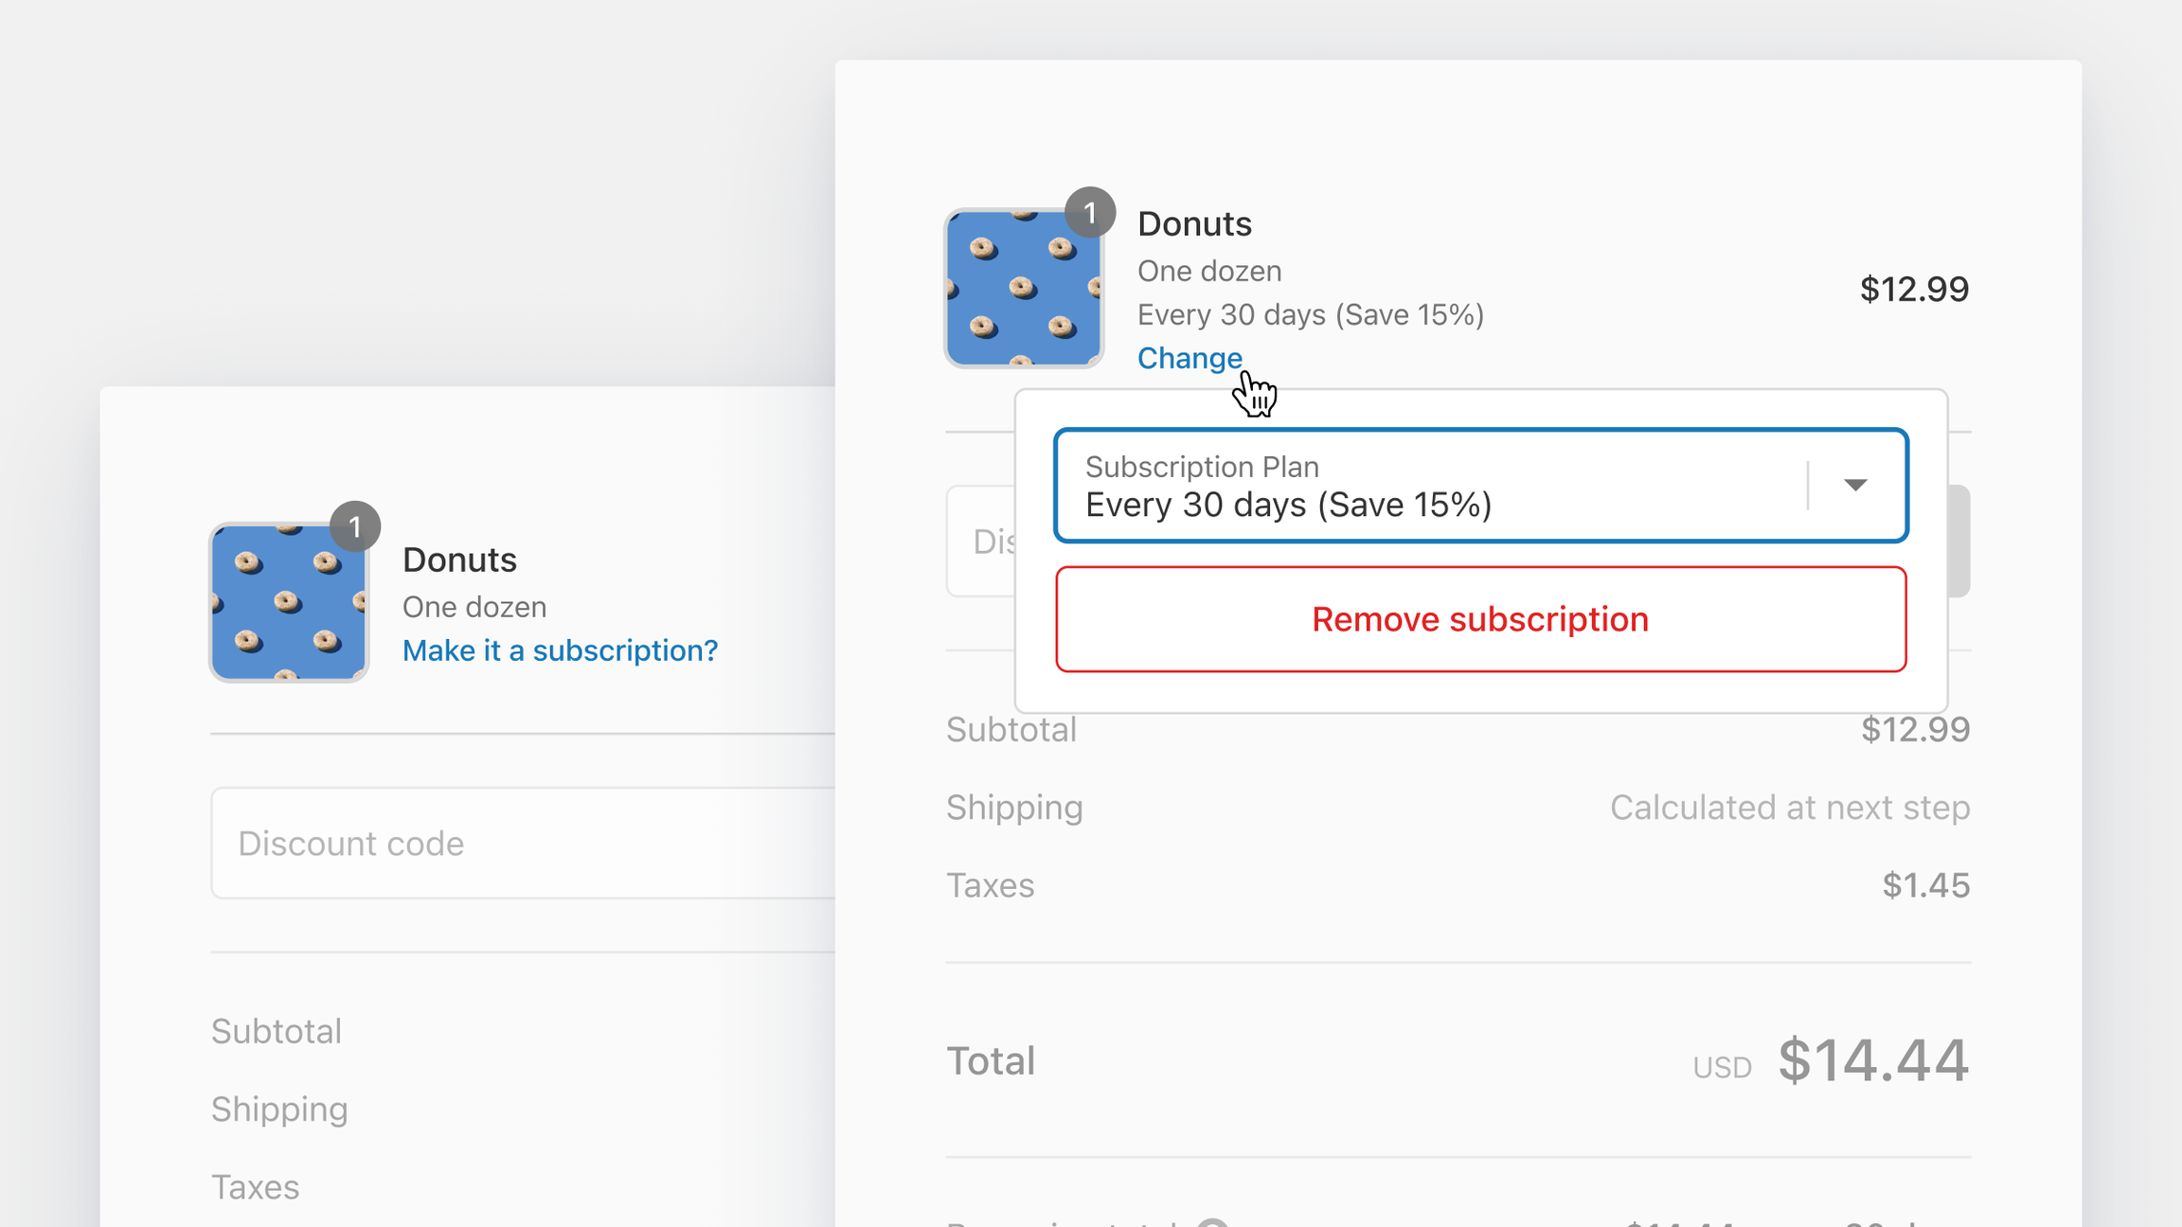Click the $14.44 total amount

point(1873,1059)
